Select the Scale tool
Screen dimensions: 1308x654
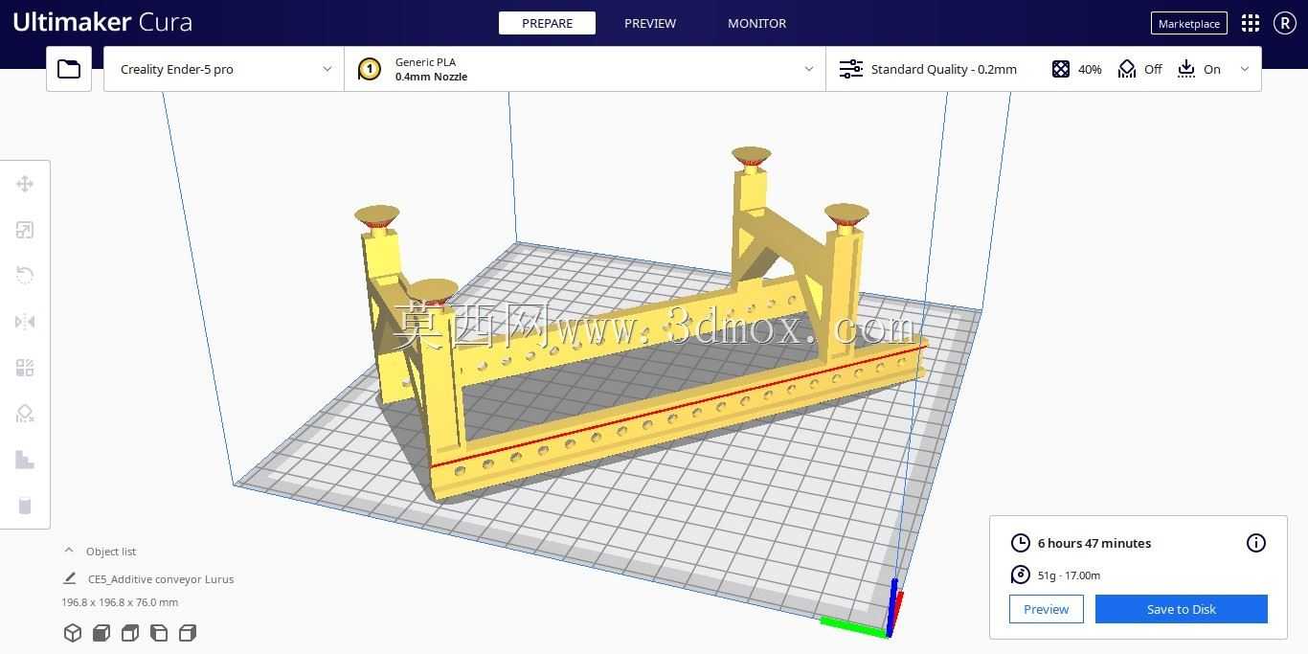click(25, 230)
